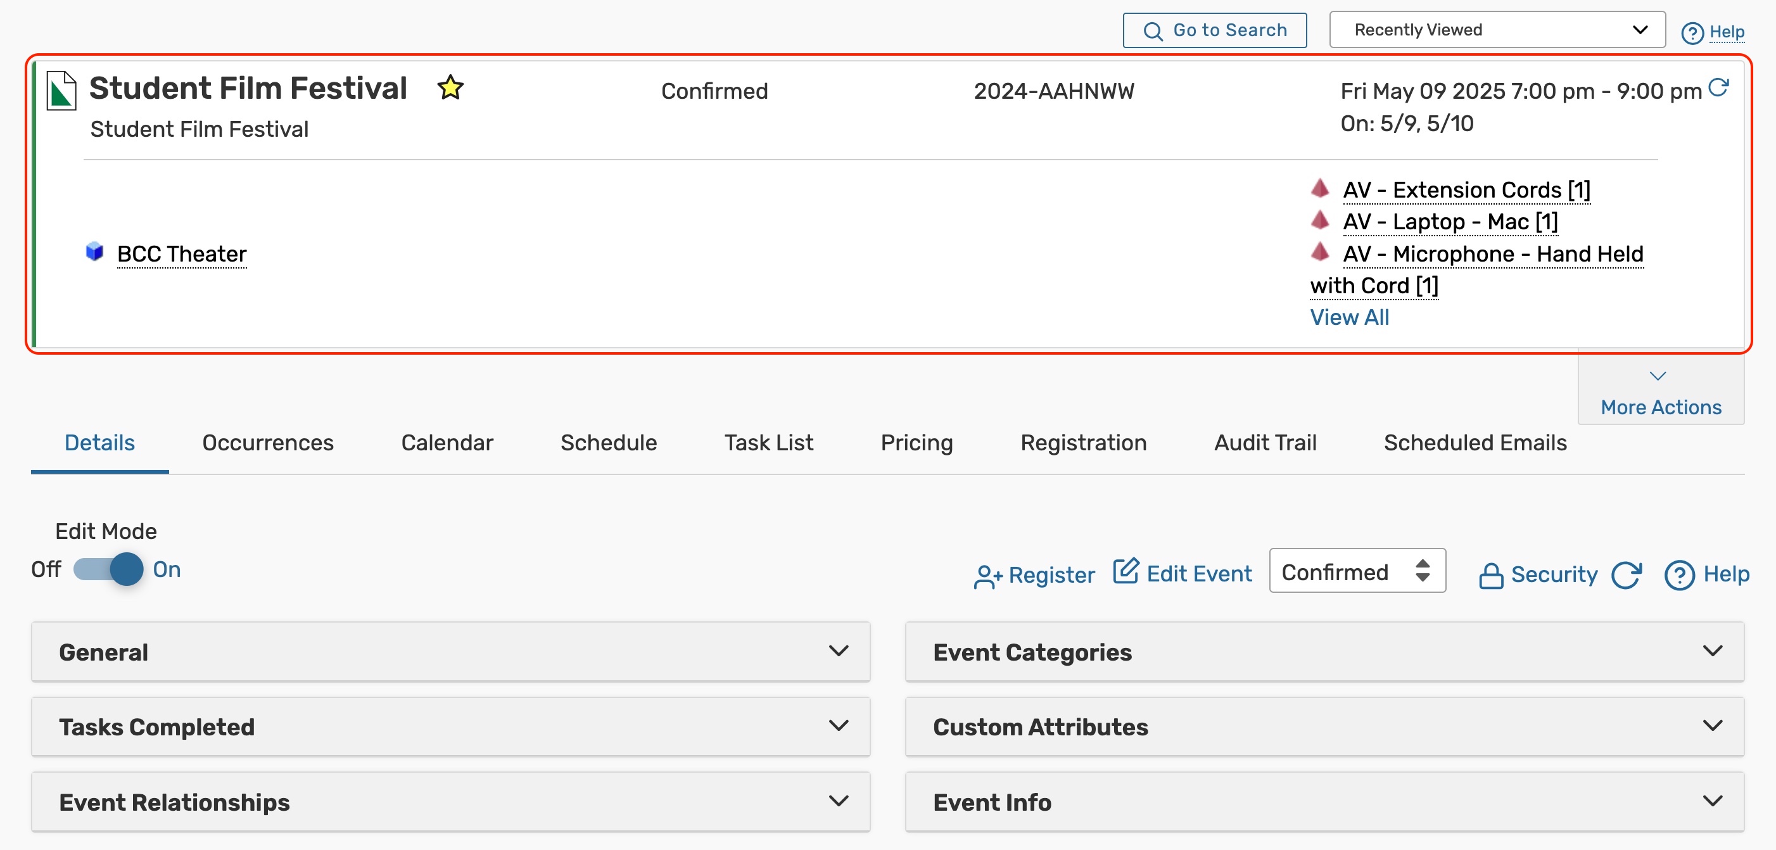Open the BCC Theater location link

(x=182, y=254)
